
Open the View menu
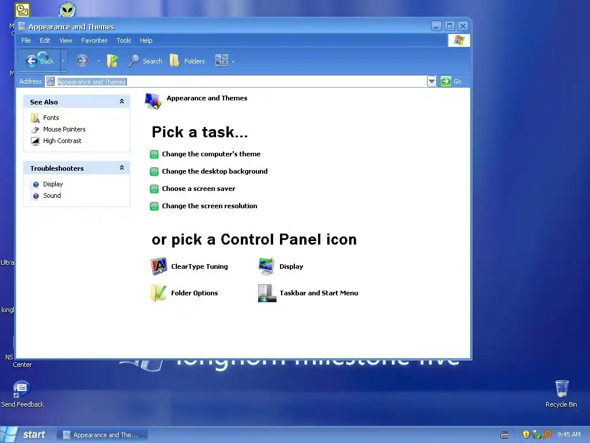point(66,40)
